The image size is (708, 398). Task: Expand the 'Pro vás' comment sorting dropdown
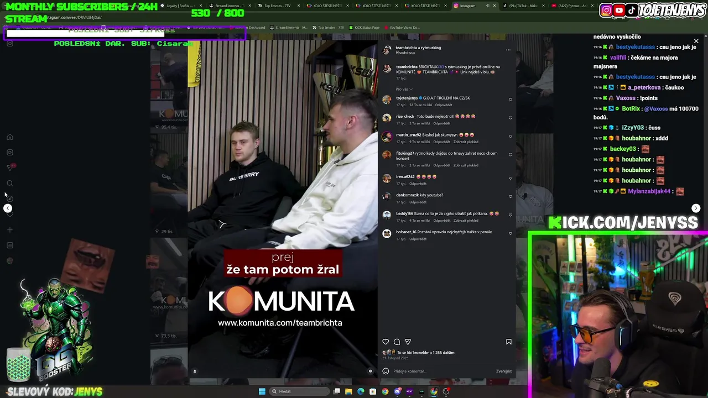pos(404,89)
